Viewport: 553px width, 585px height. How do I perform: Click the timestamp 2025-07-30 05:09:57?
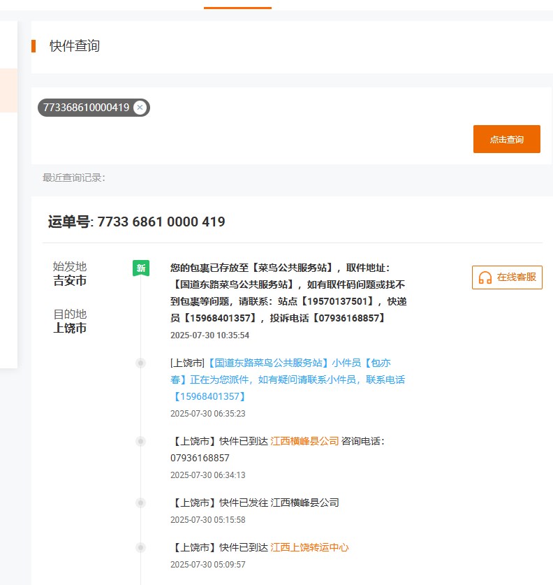pos(208,565)
